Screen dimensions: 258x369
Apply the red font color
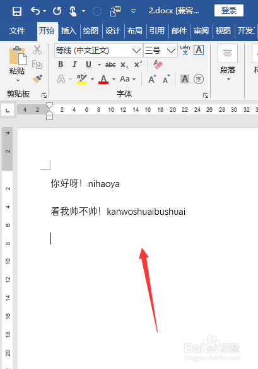[103, 79]
